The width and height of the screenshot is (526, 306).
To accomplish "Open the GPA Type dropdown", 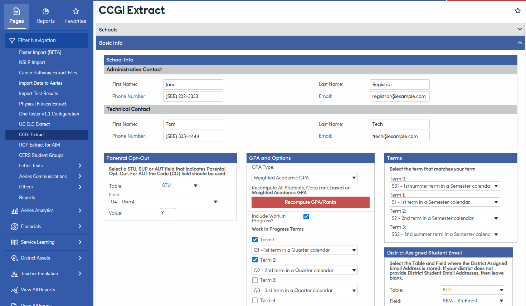I will (305, 178).
